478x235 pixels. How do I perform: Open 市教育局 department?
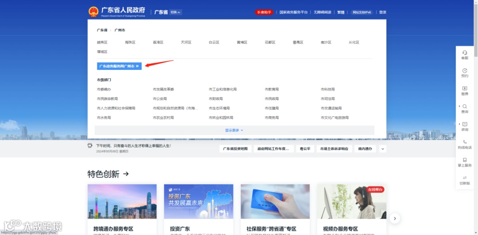point(272,89)
